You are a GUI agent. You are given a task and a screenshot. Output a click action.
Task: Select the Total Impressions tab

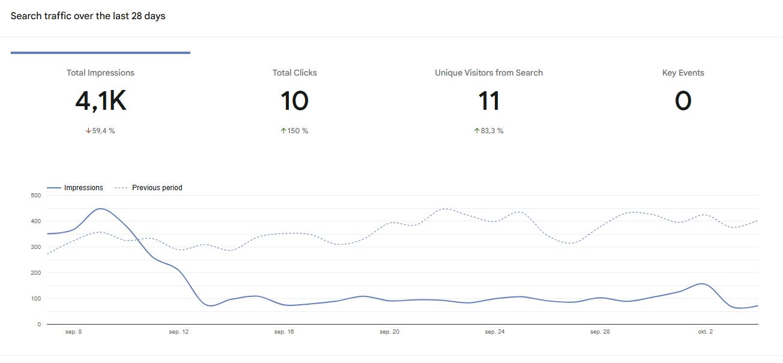click(x=100, y=73)
